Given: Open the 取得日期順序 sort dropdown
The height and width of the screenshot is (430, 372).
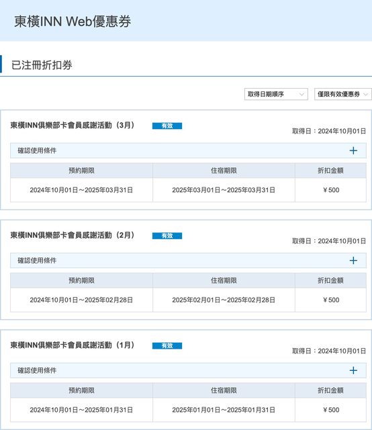Looking at the screenshot, I should pos(276,94).
